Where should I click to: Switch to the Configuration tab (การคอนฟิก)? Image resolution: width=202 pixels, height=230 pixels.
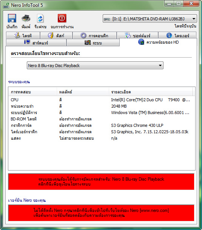click(94, 35)
